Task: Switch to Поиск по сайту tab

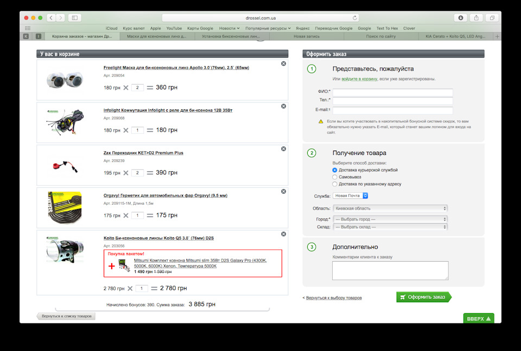Action: [x=381, y=36]
